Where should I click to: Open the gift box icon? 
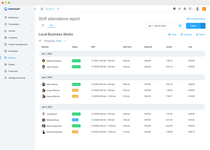click(185, 9)
